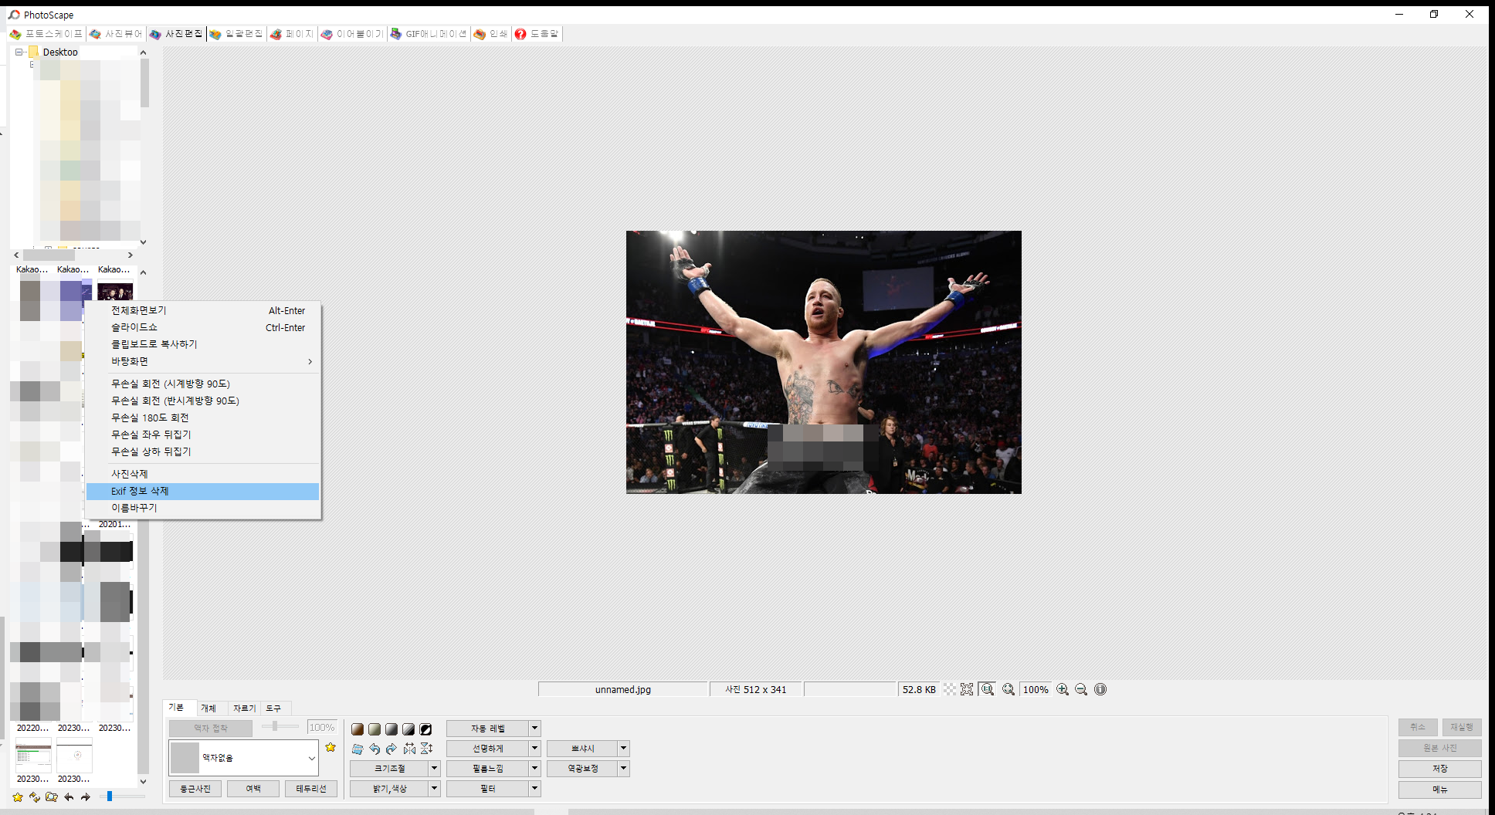This screenshot has height=815, width=1495.
Task: Go back using the left arrow below thumbnails
Action: click(x=69, y=796)
